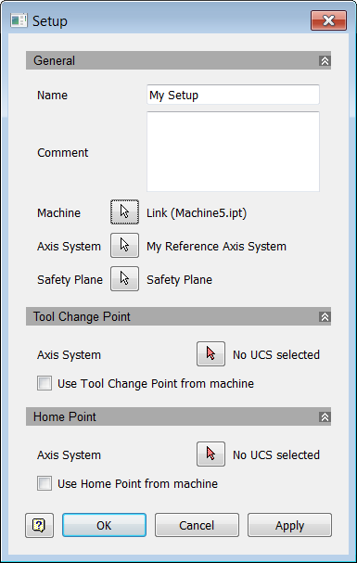Click the Apply button
Screen dimensions: 357x563
(x=289, y=525)
